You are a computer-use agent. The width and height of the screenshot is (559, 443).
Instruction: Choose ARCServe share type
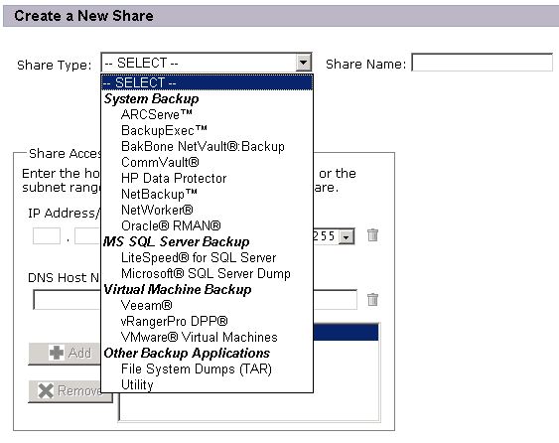point(207,114)
